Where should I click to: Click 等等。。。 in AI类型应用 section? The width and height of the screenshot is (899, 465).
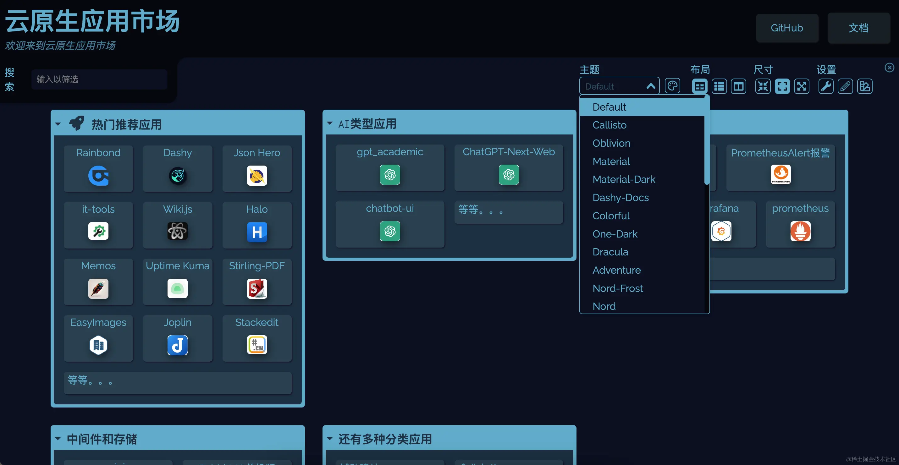click(x=509, y=212)
